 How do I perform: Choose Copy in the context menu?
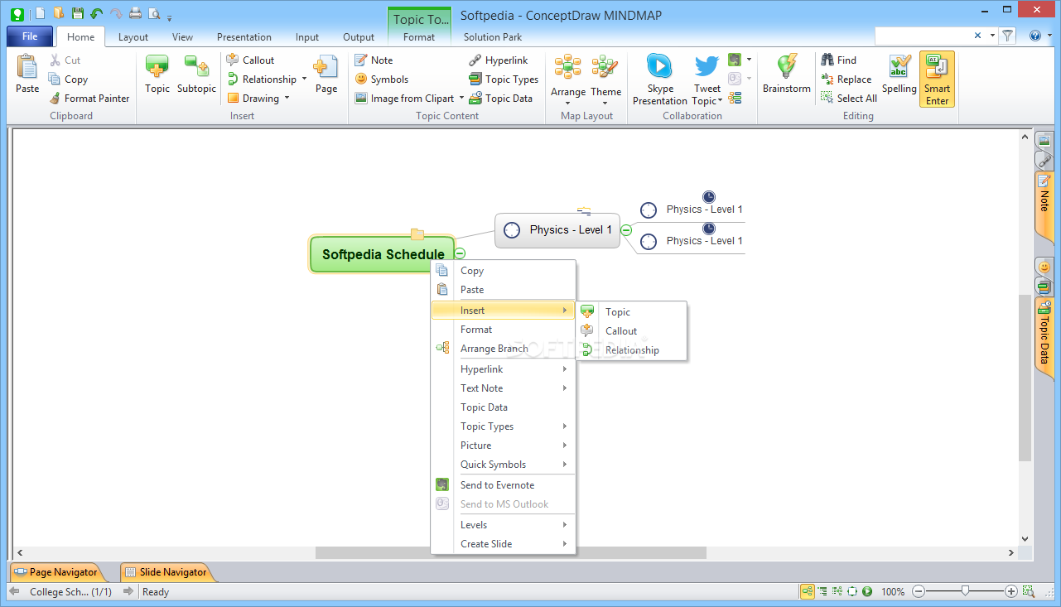click(x=503, y=271)
